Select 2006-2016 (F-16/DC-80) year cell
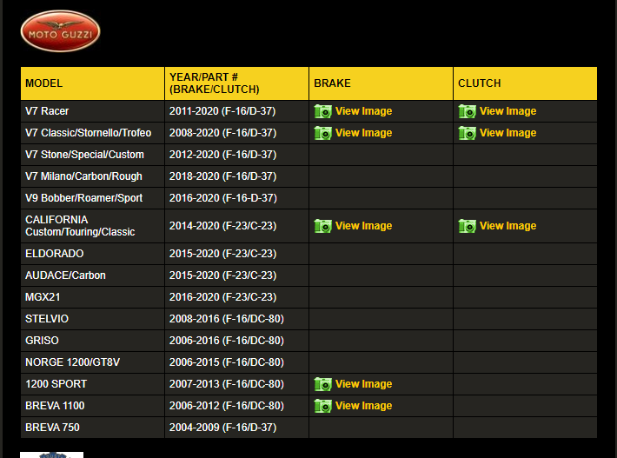Viewport: 617px width, 458px height. click(x=237, y=341)
